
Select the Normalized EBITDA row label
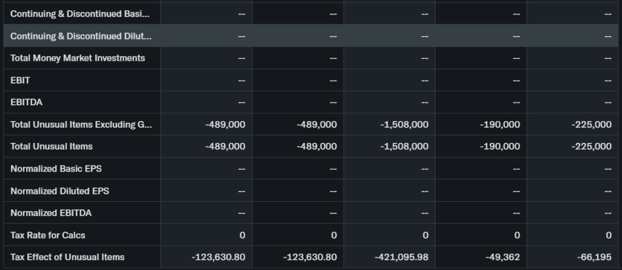pos(51,213)
